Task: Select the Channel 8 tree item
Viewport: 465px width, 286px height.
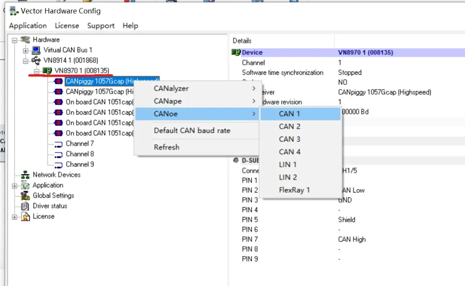Action: (x=80, y=154)
